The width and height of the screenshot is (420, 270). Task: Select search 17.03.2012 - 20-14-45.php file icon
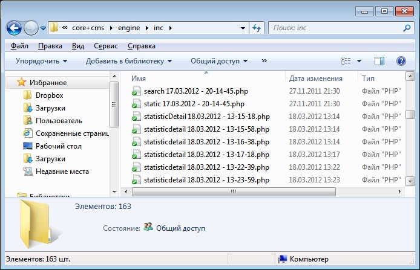tap(136, 91)
